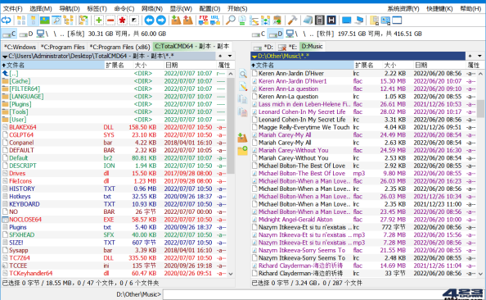The width and height of the screenshot is (486, 300).
Task: Click network icon in right drive bar
Action: [291, 34]
